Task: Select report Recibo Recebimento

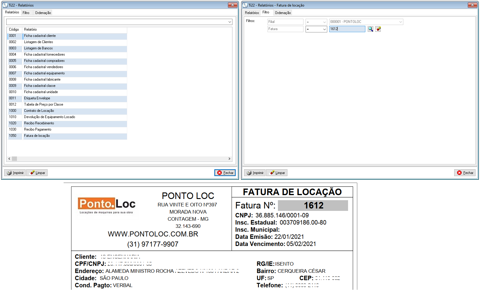Action: coord(75,123)
